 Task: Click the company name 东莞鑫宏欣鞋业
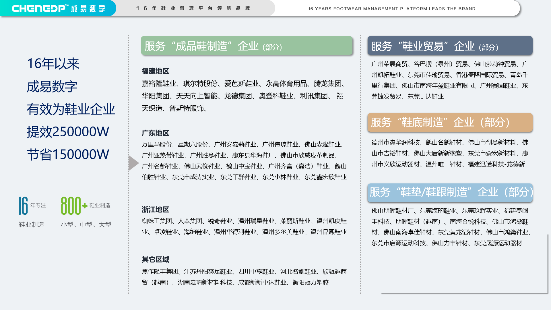tap(325, 177)
